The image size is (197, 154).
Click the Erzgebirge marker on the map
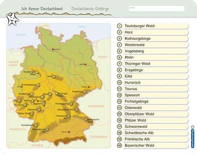click(85, 92)
